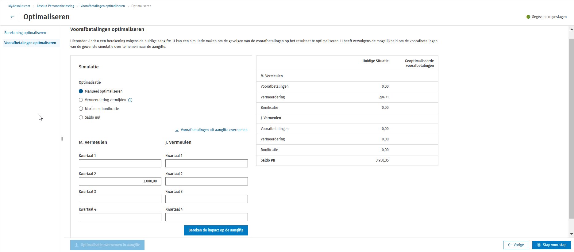574x252 pixels.
Task: Select Manueel optimaliseren radio option
Action: [x=81, y=91]
